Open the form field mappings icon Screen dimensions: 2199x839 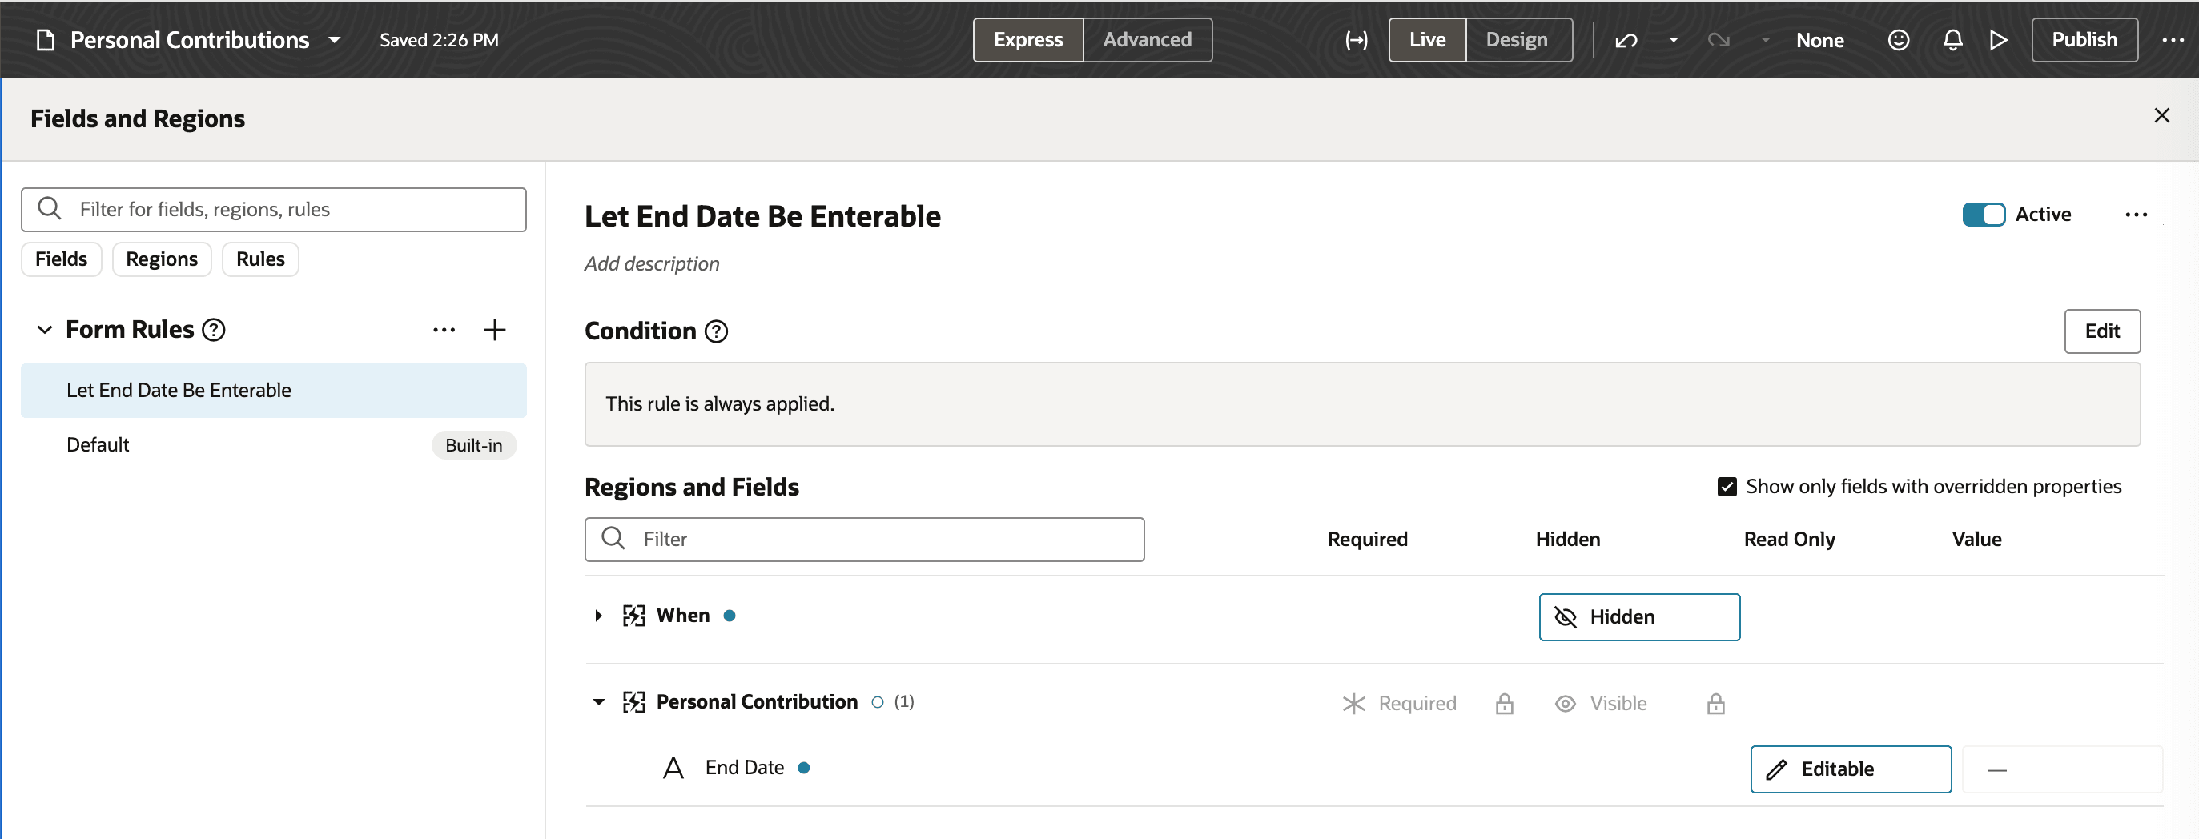(1357, 39)
